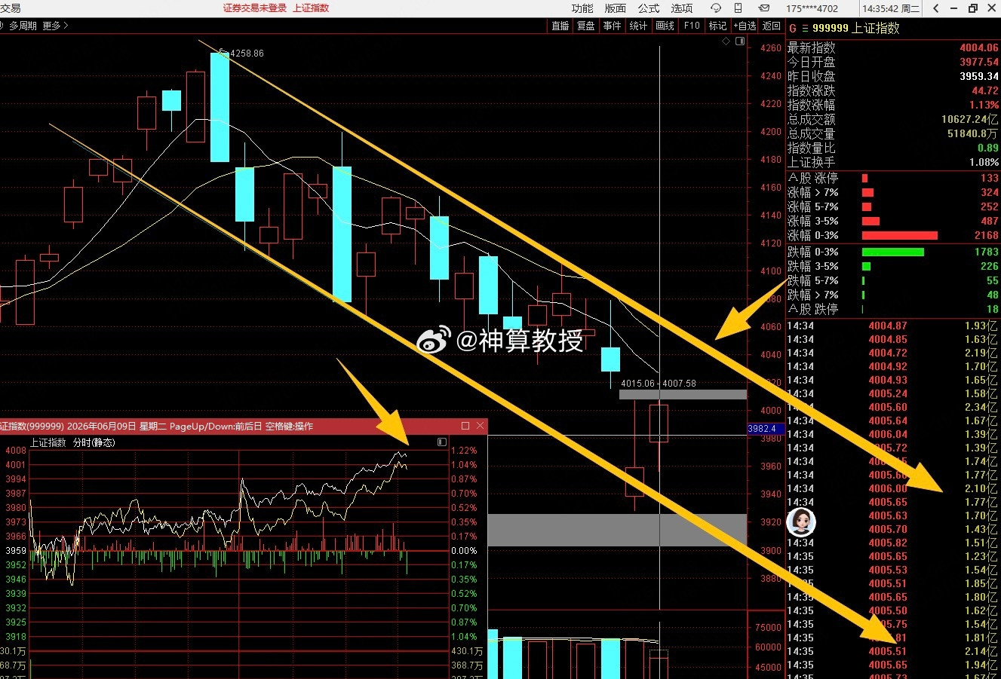Maximize the intraday popup window
The height and width of the screenshot is (679, 1001).
[x=465, y=426]
